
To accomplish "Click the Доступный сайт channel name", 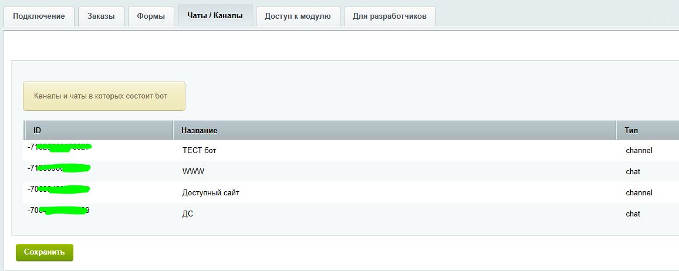I will [211, 193].
